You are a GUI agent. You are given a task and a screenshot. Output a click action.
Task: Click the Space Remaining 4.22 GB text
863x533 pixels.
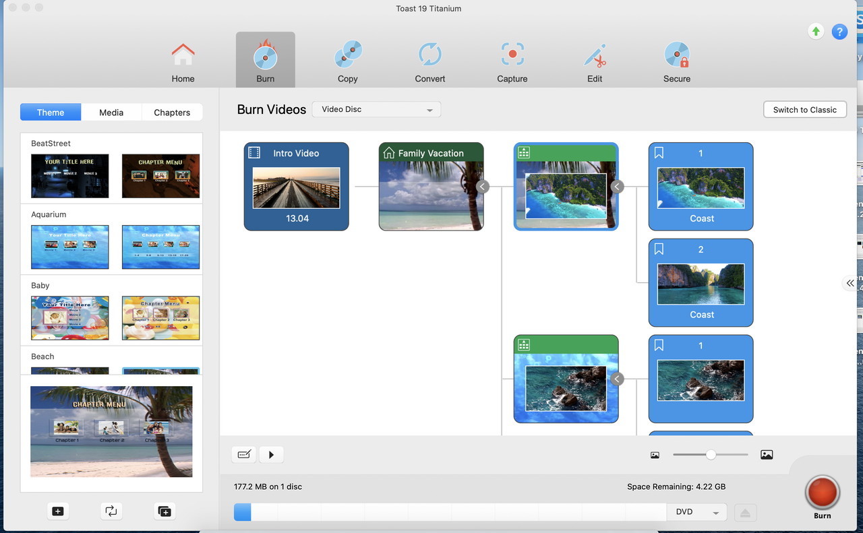point(676,487)
